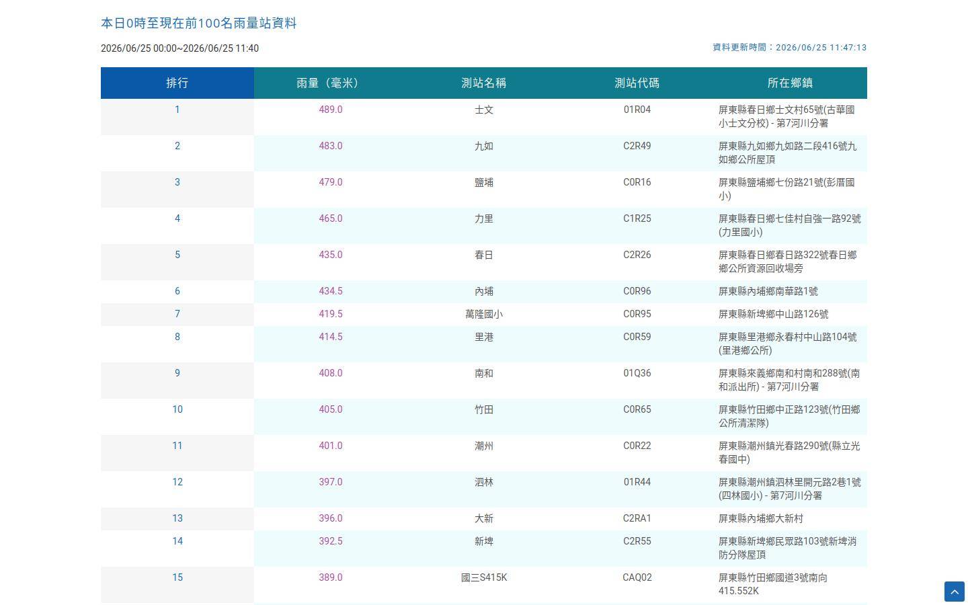This screenshot has height=605, width=968.
Task: Click rank number 15
Action: 177,577
